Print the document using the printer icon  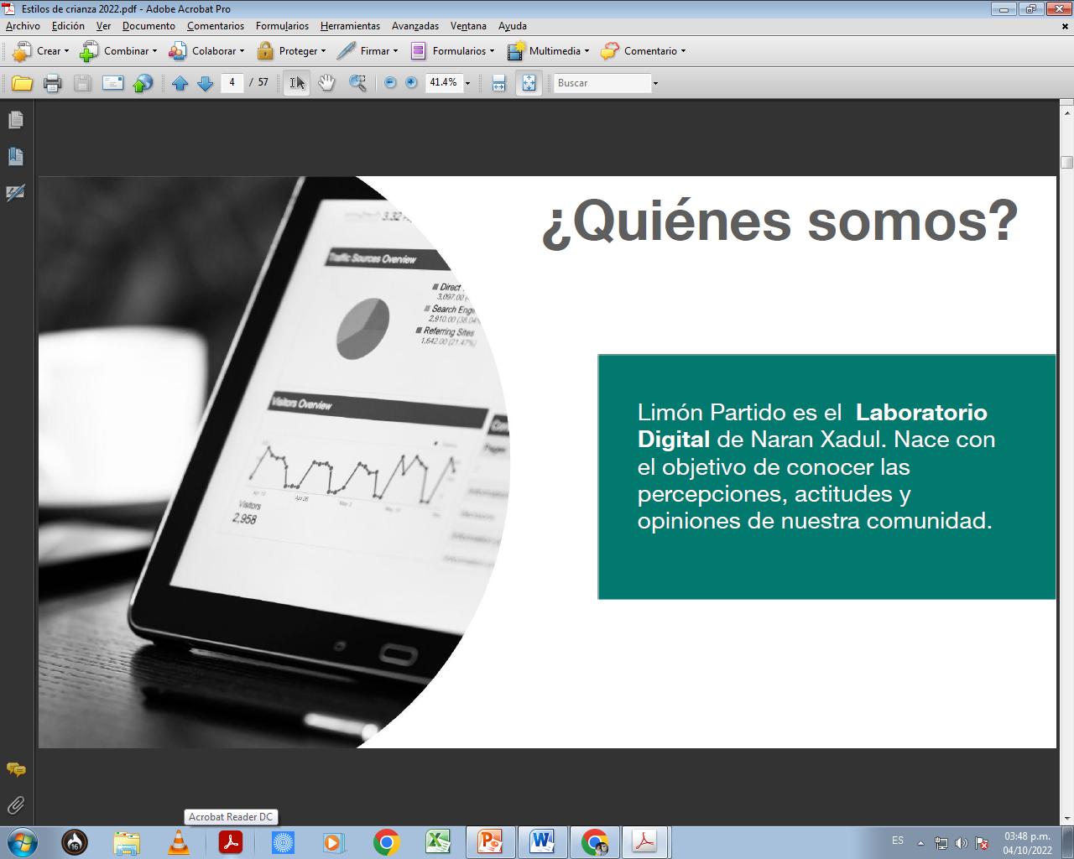[x=53, y=83]
